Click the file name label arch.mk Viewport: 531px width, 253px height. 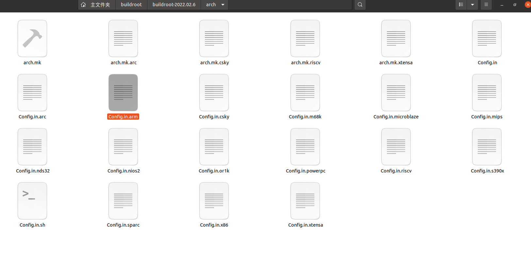point(32,63)
